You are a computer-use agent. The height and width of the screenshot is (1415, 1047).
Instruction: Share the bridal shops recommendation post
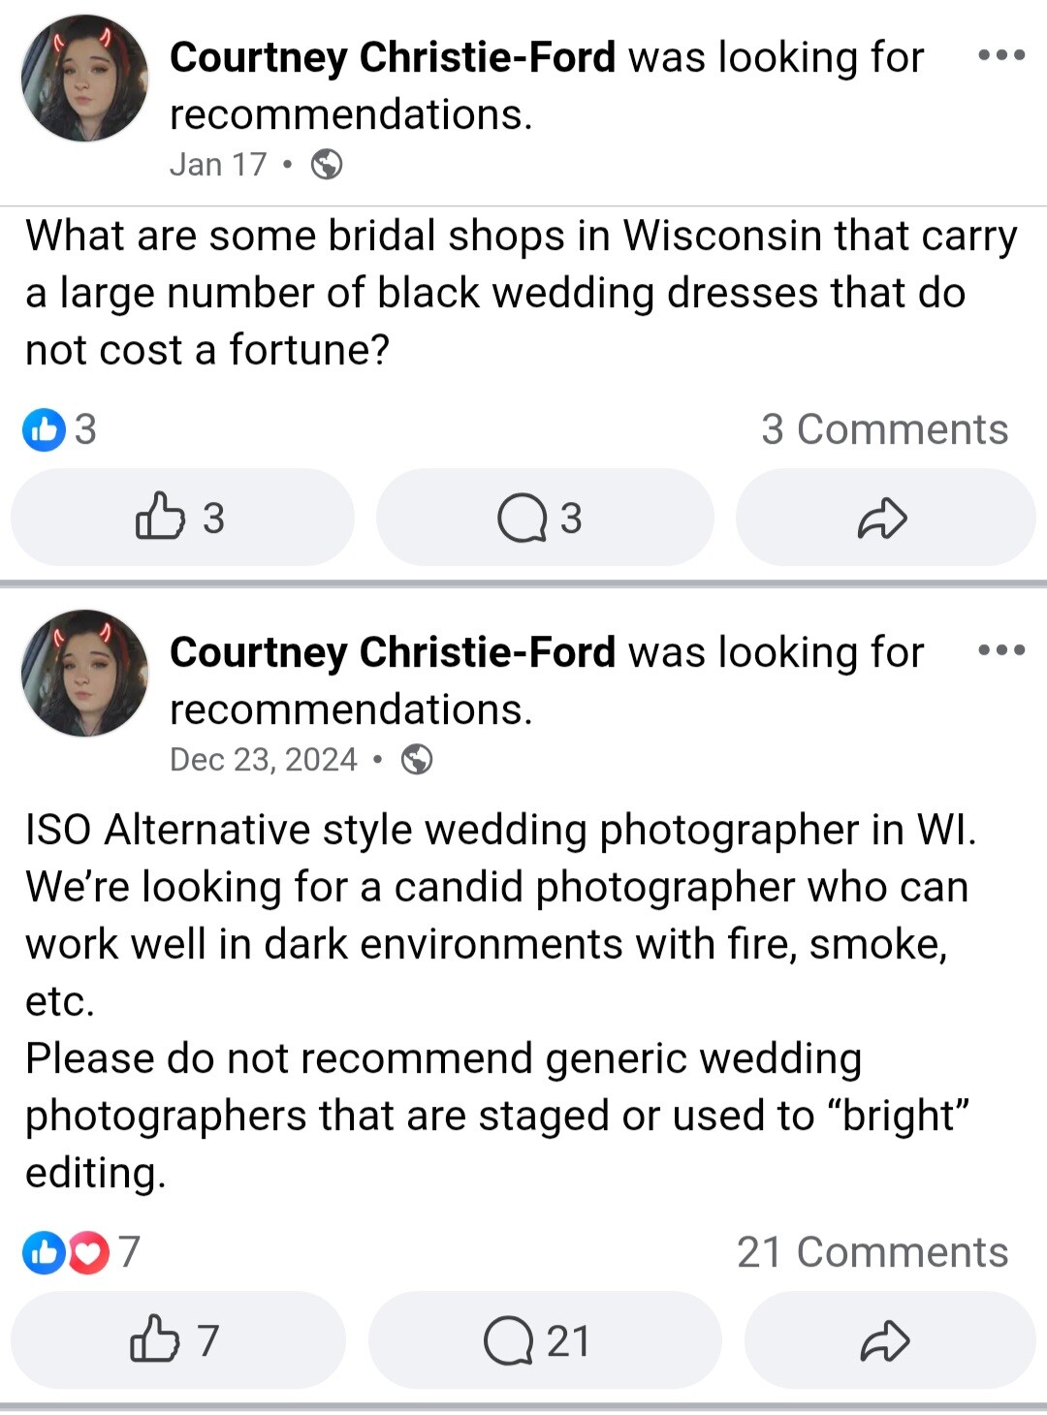[883, 518]
